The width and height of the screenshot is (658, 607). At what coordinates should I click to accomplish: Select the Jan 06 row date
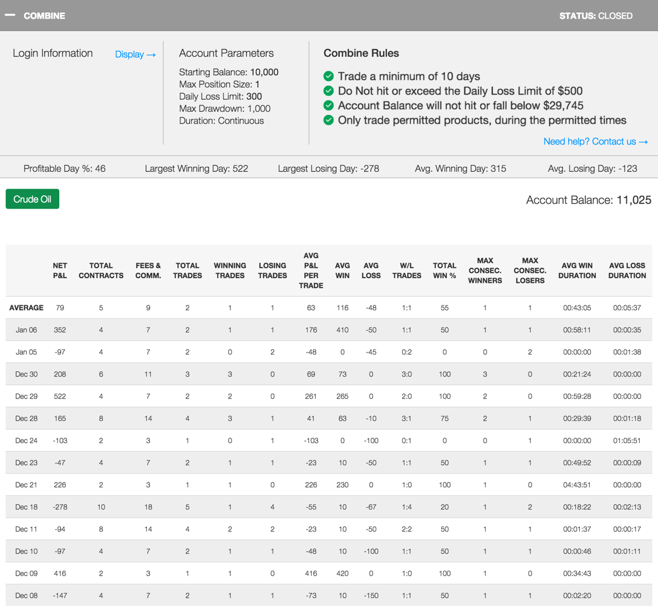(26, 330)
